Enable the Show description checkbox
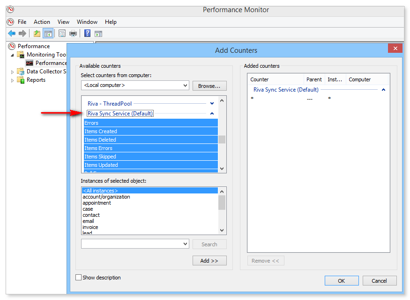This screenshot has width=410, height=300. coord(78,277)
